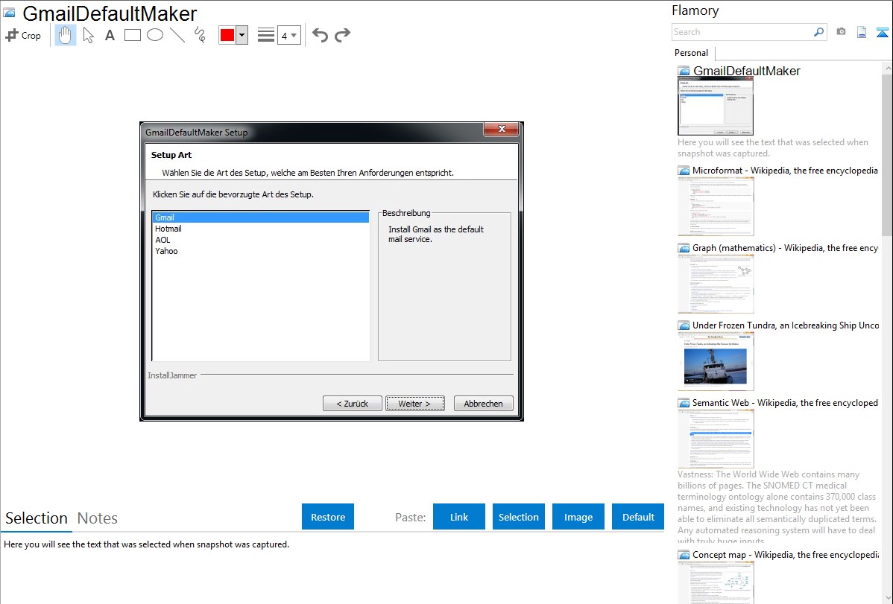This screenshot has height=604, width=893.
Task: Switch to the Notes tab
Action: tap(98, 518)
